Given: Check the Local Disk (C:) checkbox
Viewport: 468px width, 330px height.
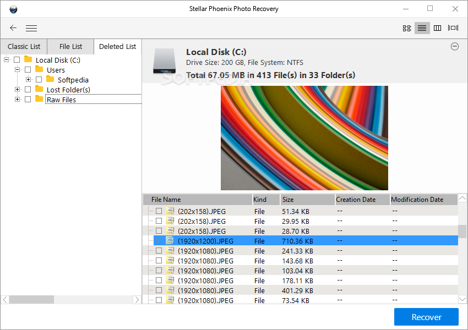Looking at the screenshot, I should pyautogui.click(x=17, y=60).
